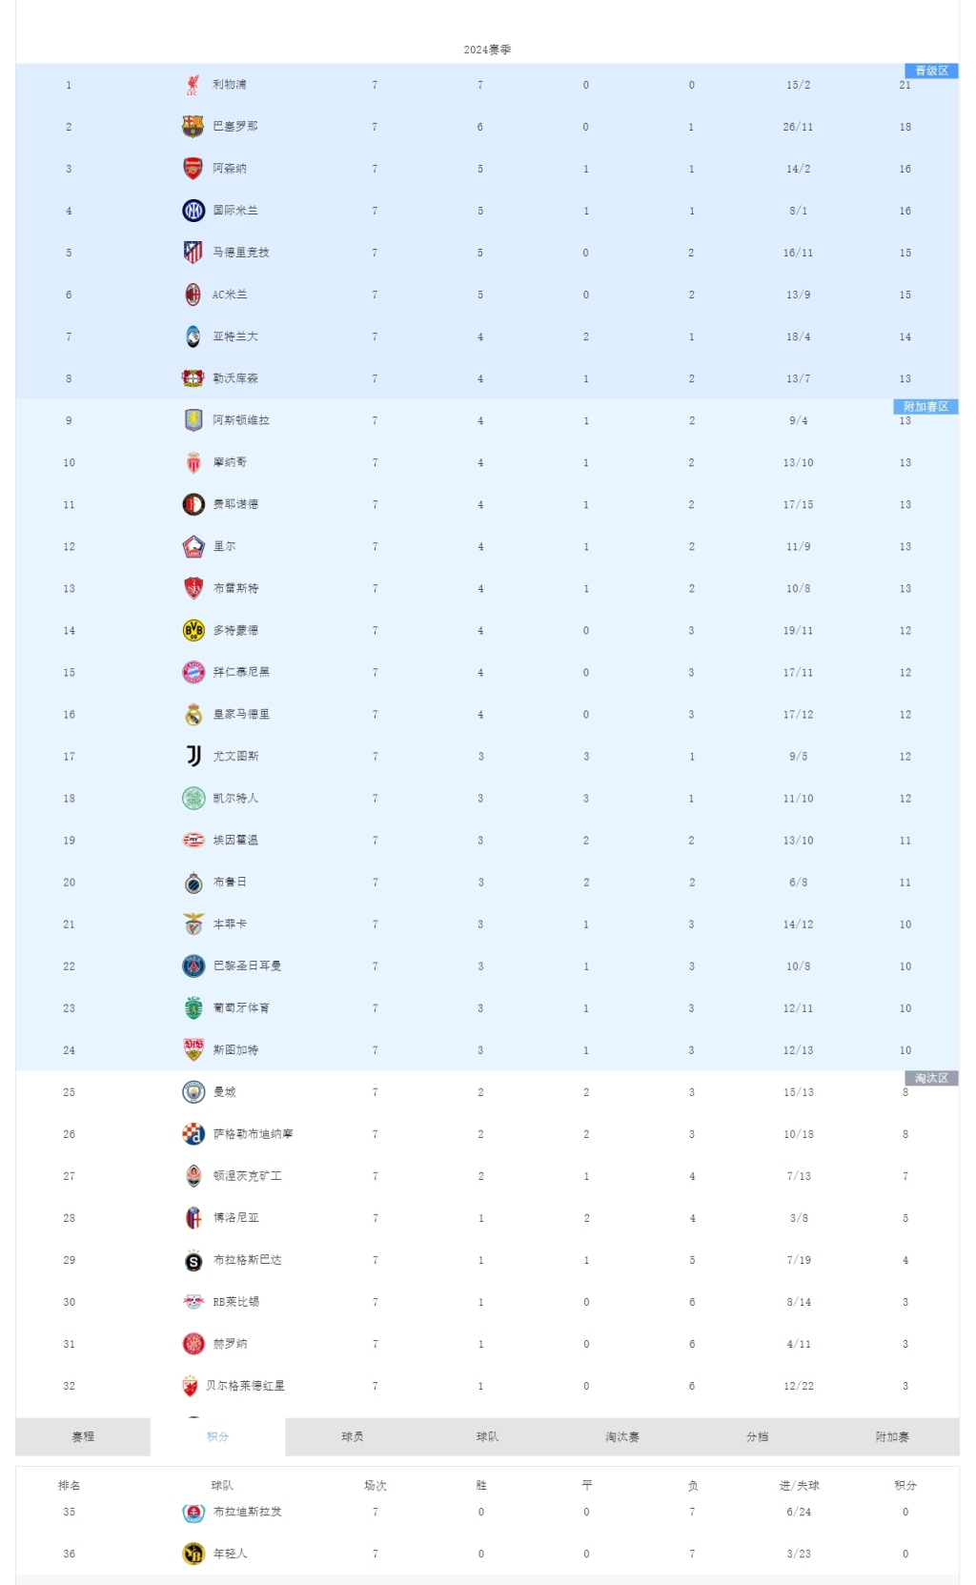
Task: Click the Manchester City crest icon
Action: 193,1091
